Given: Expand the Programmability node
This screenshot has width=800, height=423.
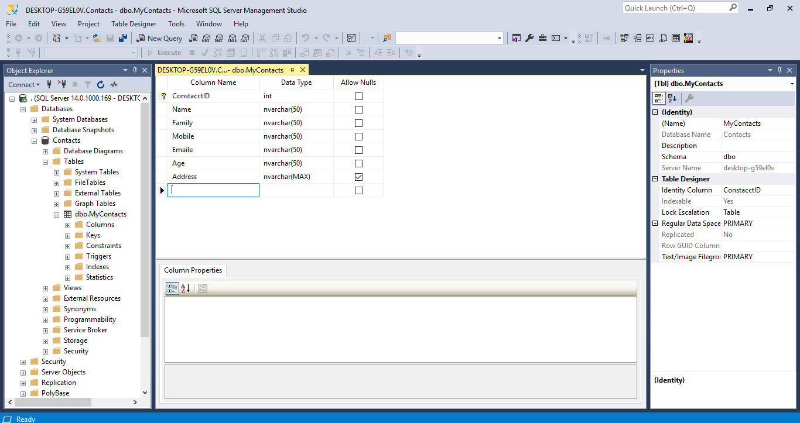Looking at the screenshot, I should tap(46, 319).
